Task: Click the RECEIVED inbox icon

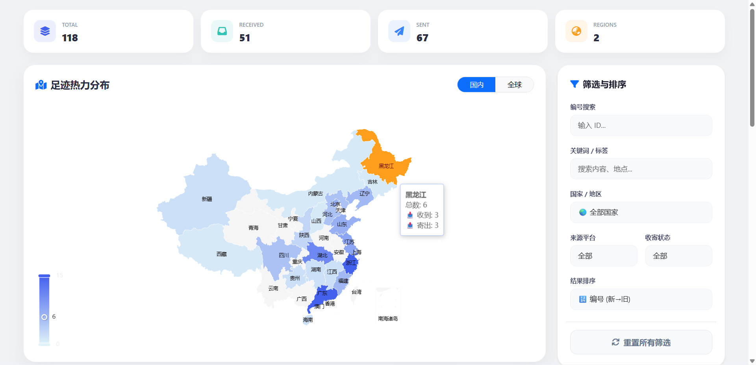Action: (x=222, y=31)
